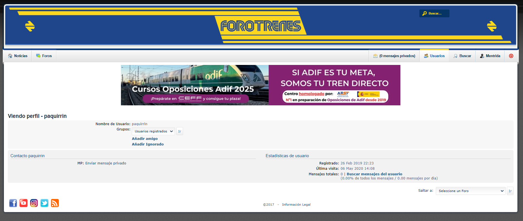Open the Mentrida profile menu
Image resolution: width=523 pixels, height=221 pixels.
coord(490,56)
